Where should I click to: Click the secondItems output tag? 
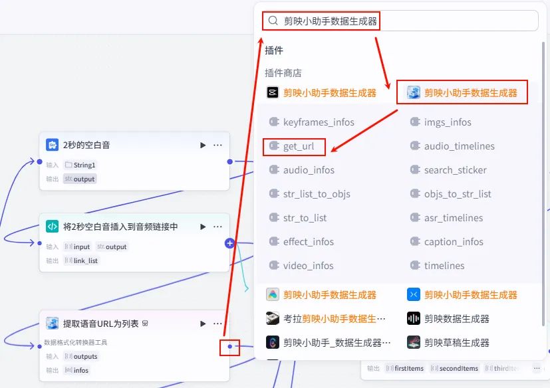click(x=454, y=368)
